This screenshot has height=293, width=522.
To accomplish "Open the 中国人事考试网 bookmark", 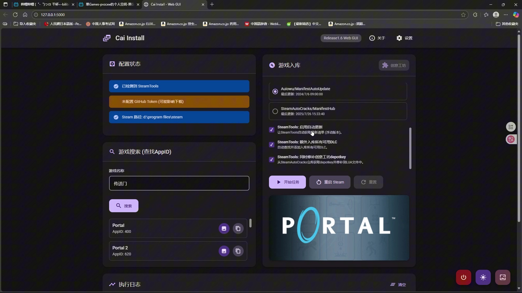I will point(100,24).
